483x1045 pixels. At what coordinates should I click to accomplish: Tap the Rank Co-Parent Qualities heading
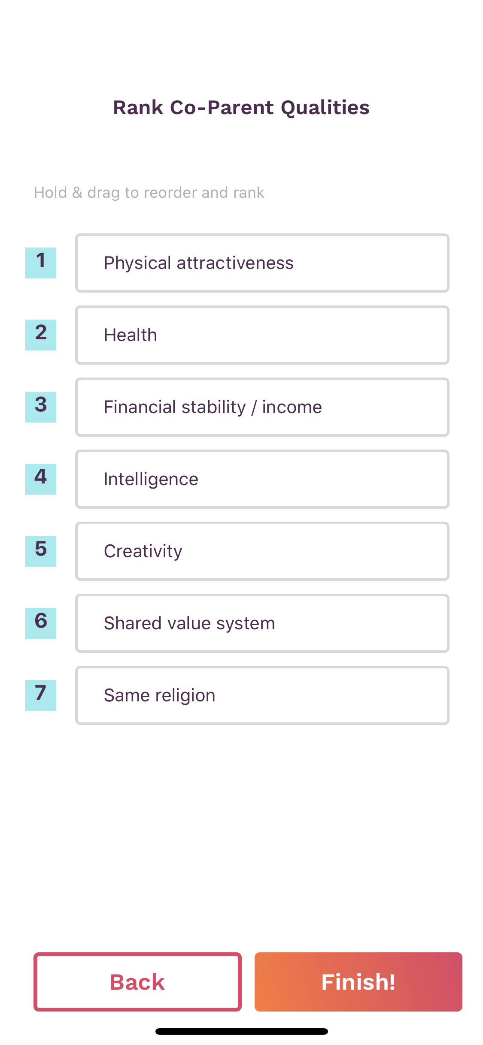pyautogui.click(x=241, y=108)
